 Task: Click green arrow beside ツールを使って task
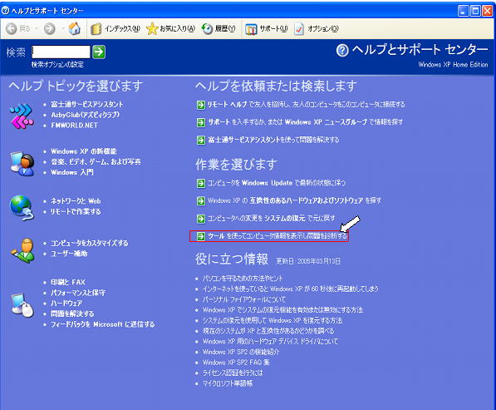click(201, 236)
